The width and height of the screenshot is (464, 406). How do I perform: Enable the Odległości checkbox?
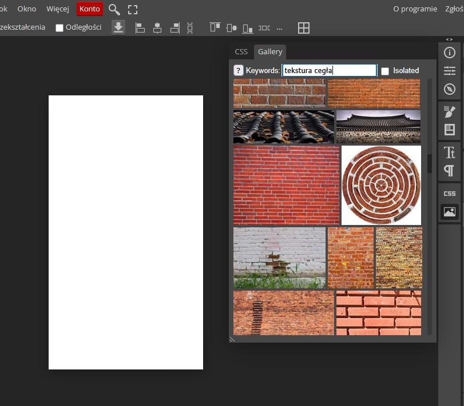tap(60, 28)
